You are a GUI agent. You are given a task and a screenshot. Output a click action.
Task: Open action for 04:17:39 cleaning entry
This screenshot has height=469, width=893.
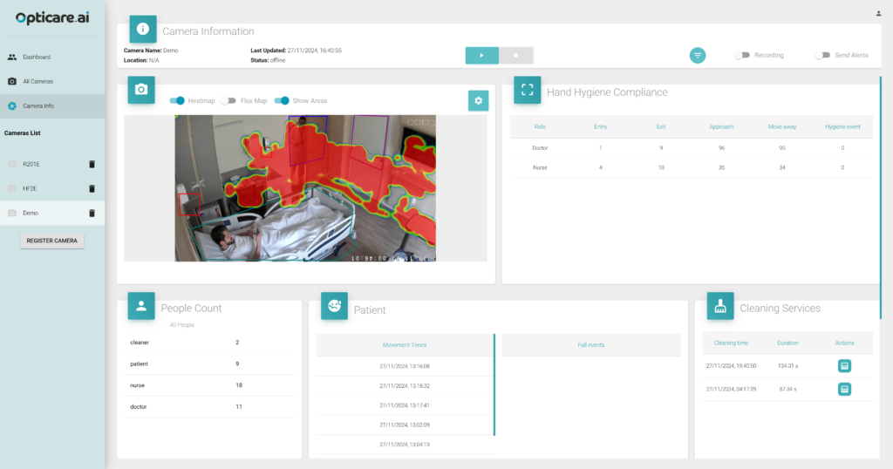click(x=844, y=389)
